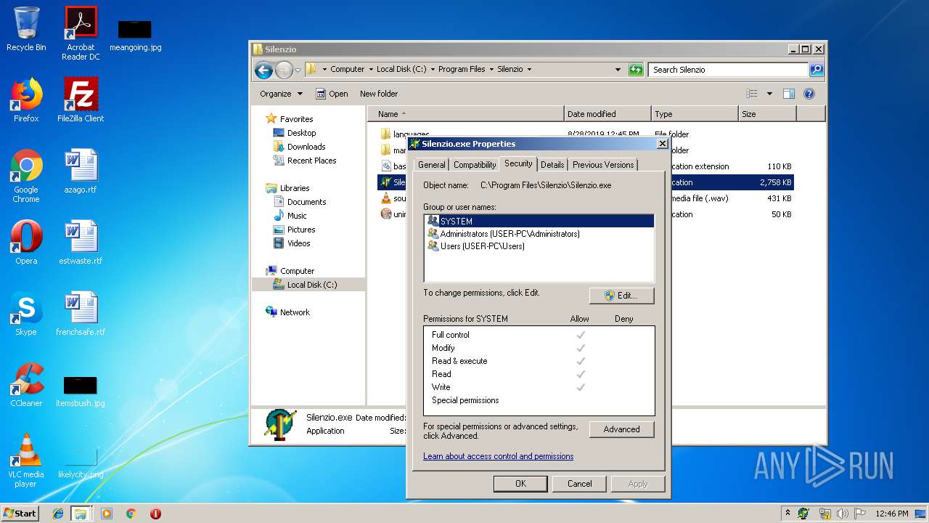Open Documents library
This screenshot has width=929, height=523.
coord(300,202)
